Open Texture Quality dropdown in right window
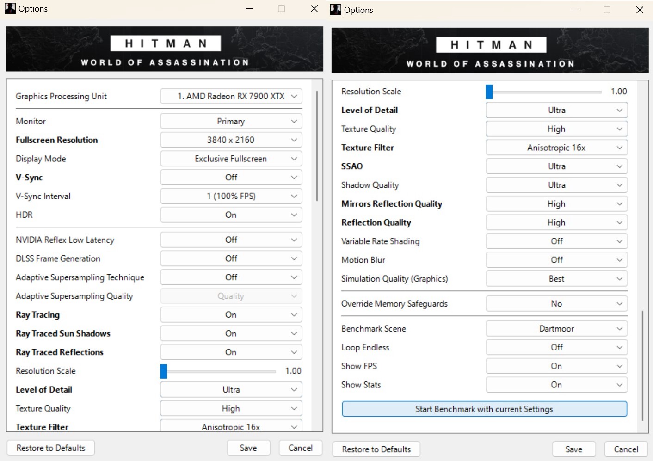 [557, 129]
